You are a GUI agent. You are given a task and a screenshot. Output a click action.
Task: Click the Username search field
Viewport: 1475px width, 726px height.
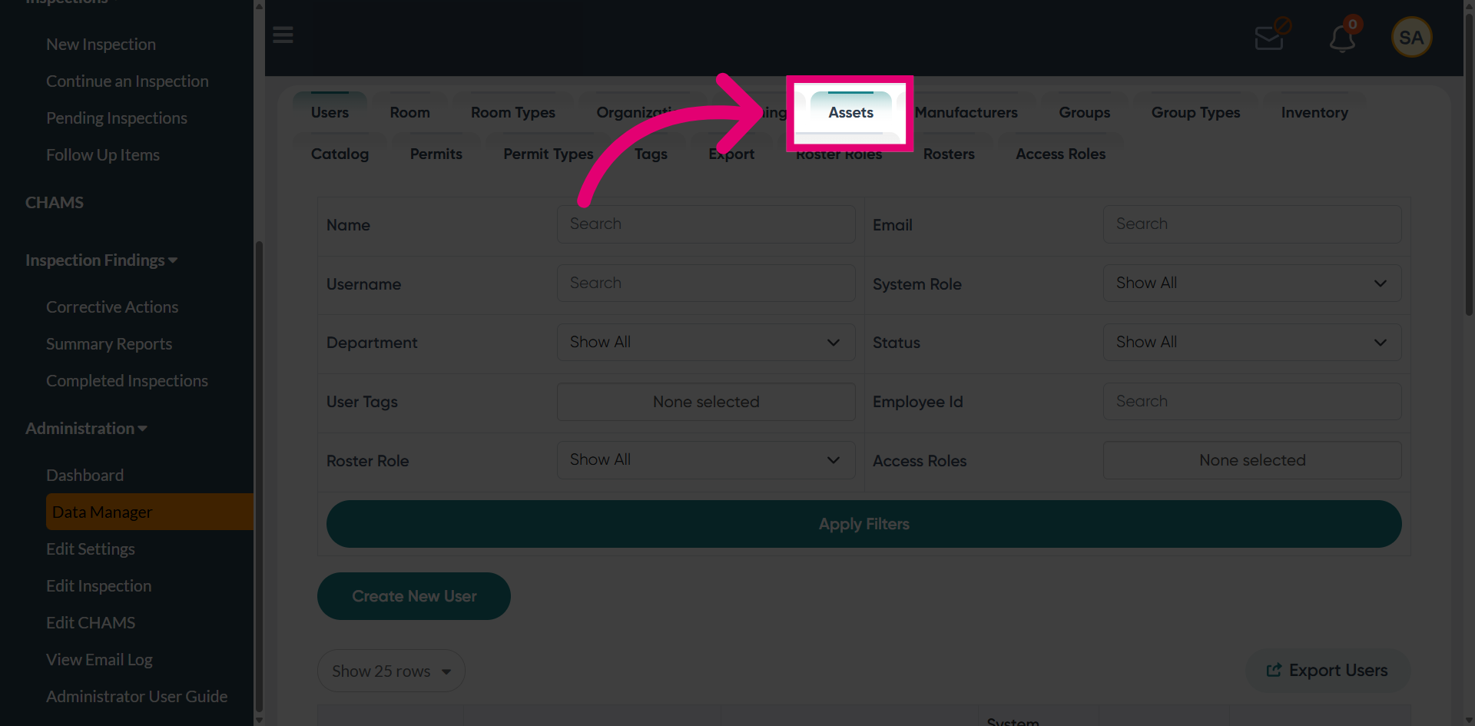click(706, 283)
